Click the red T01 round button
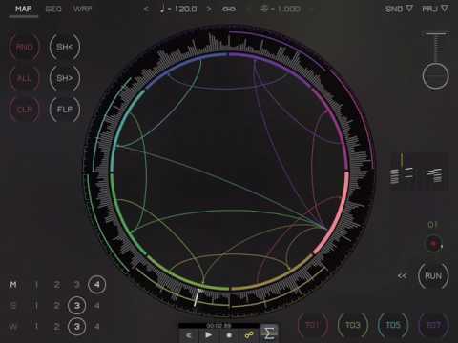 click(312, 325)
